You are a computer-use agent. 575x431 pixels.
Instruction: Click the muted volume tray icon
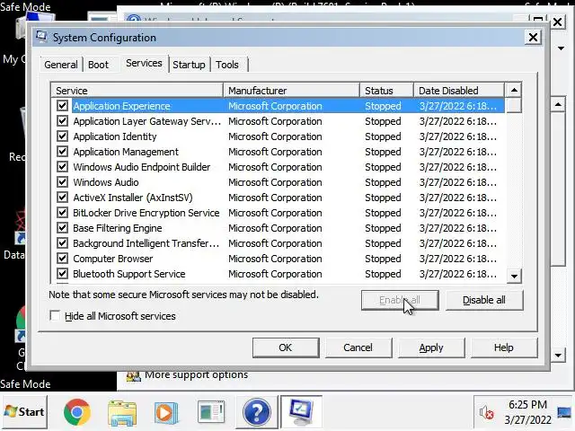coord(486,413)
